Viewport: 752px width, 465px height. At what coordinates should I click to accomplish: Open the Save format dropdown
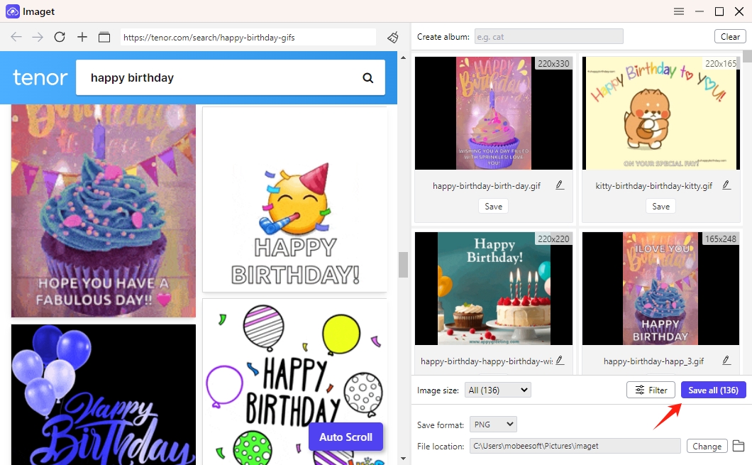pos(493,425)
